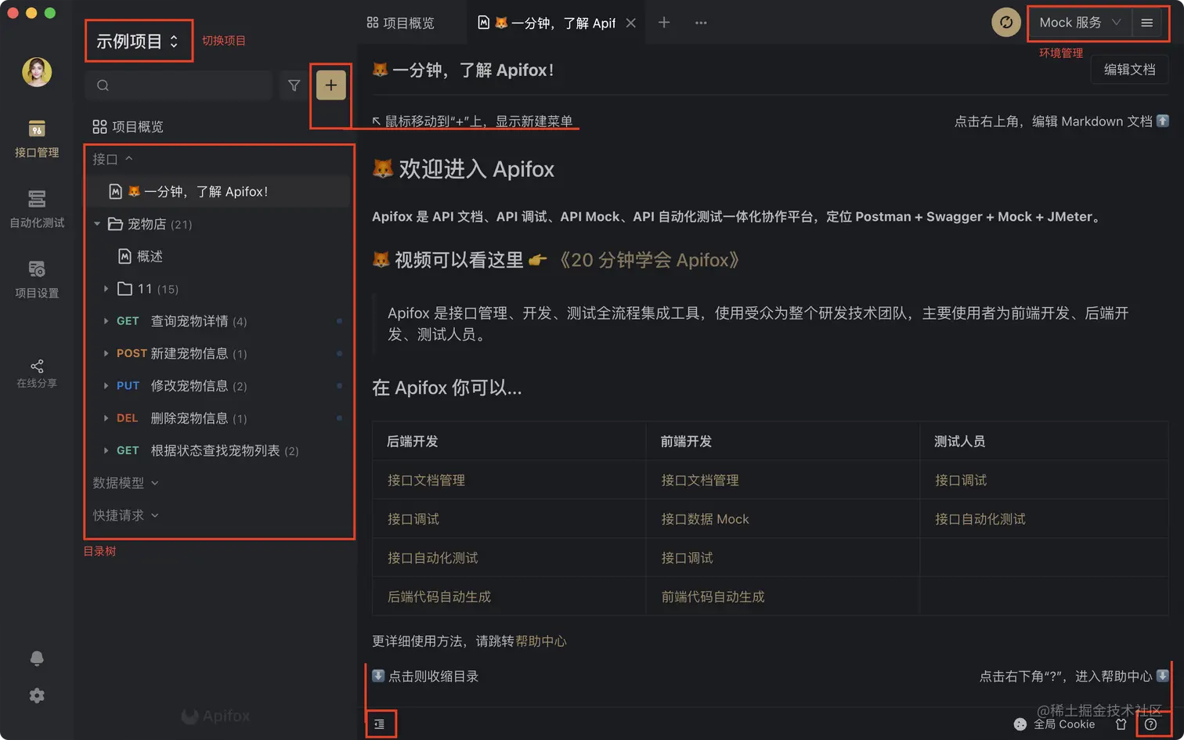The width and height of the screenshot is (1184, 740).
Task: Click the 编辑文档 button
Action: pos(1129,70)
